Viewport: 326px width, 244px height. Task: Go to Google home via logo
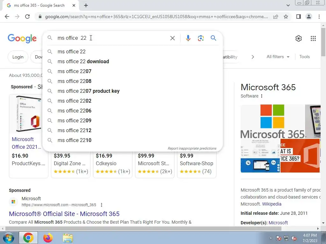pos(22,38)
